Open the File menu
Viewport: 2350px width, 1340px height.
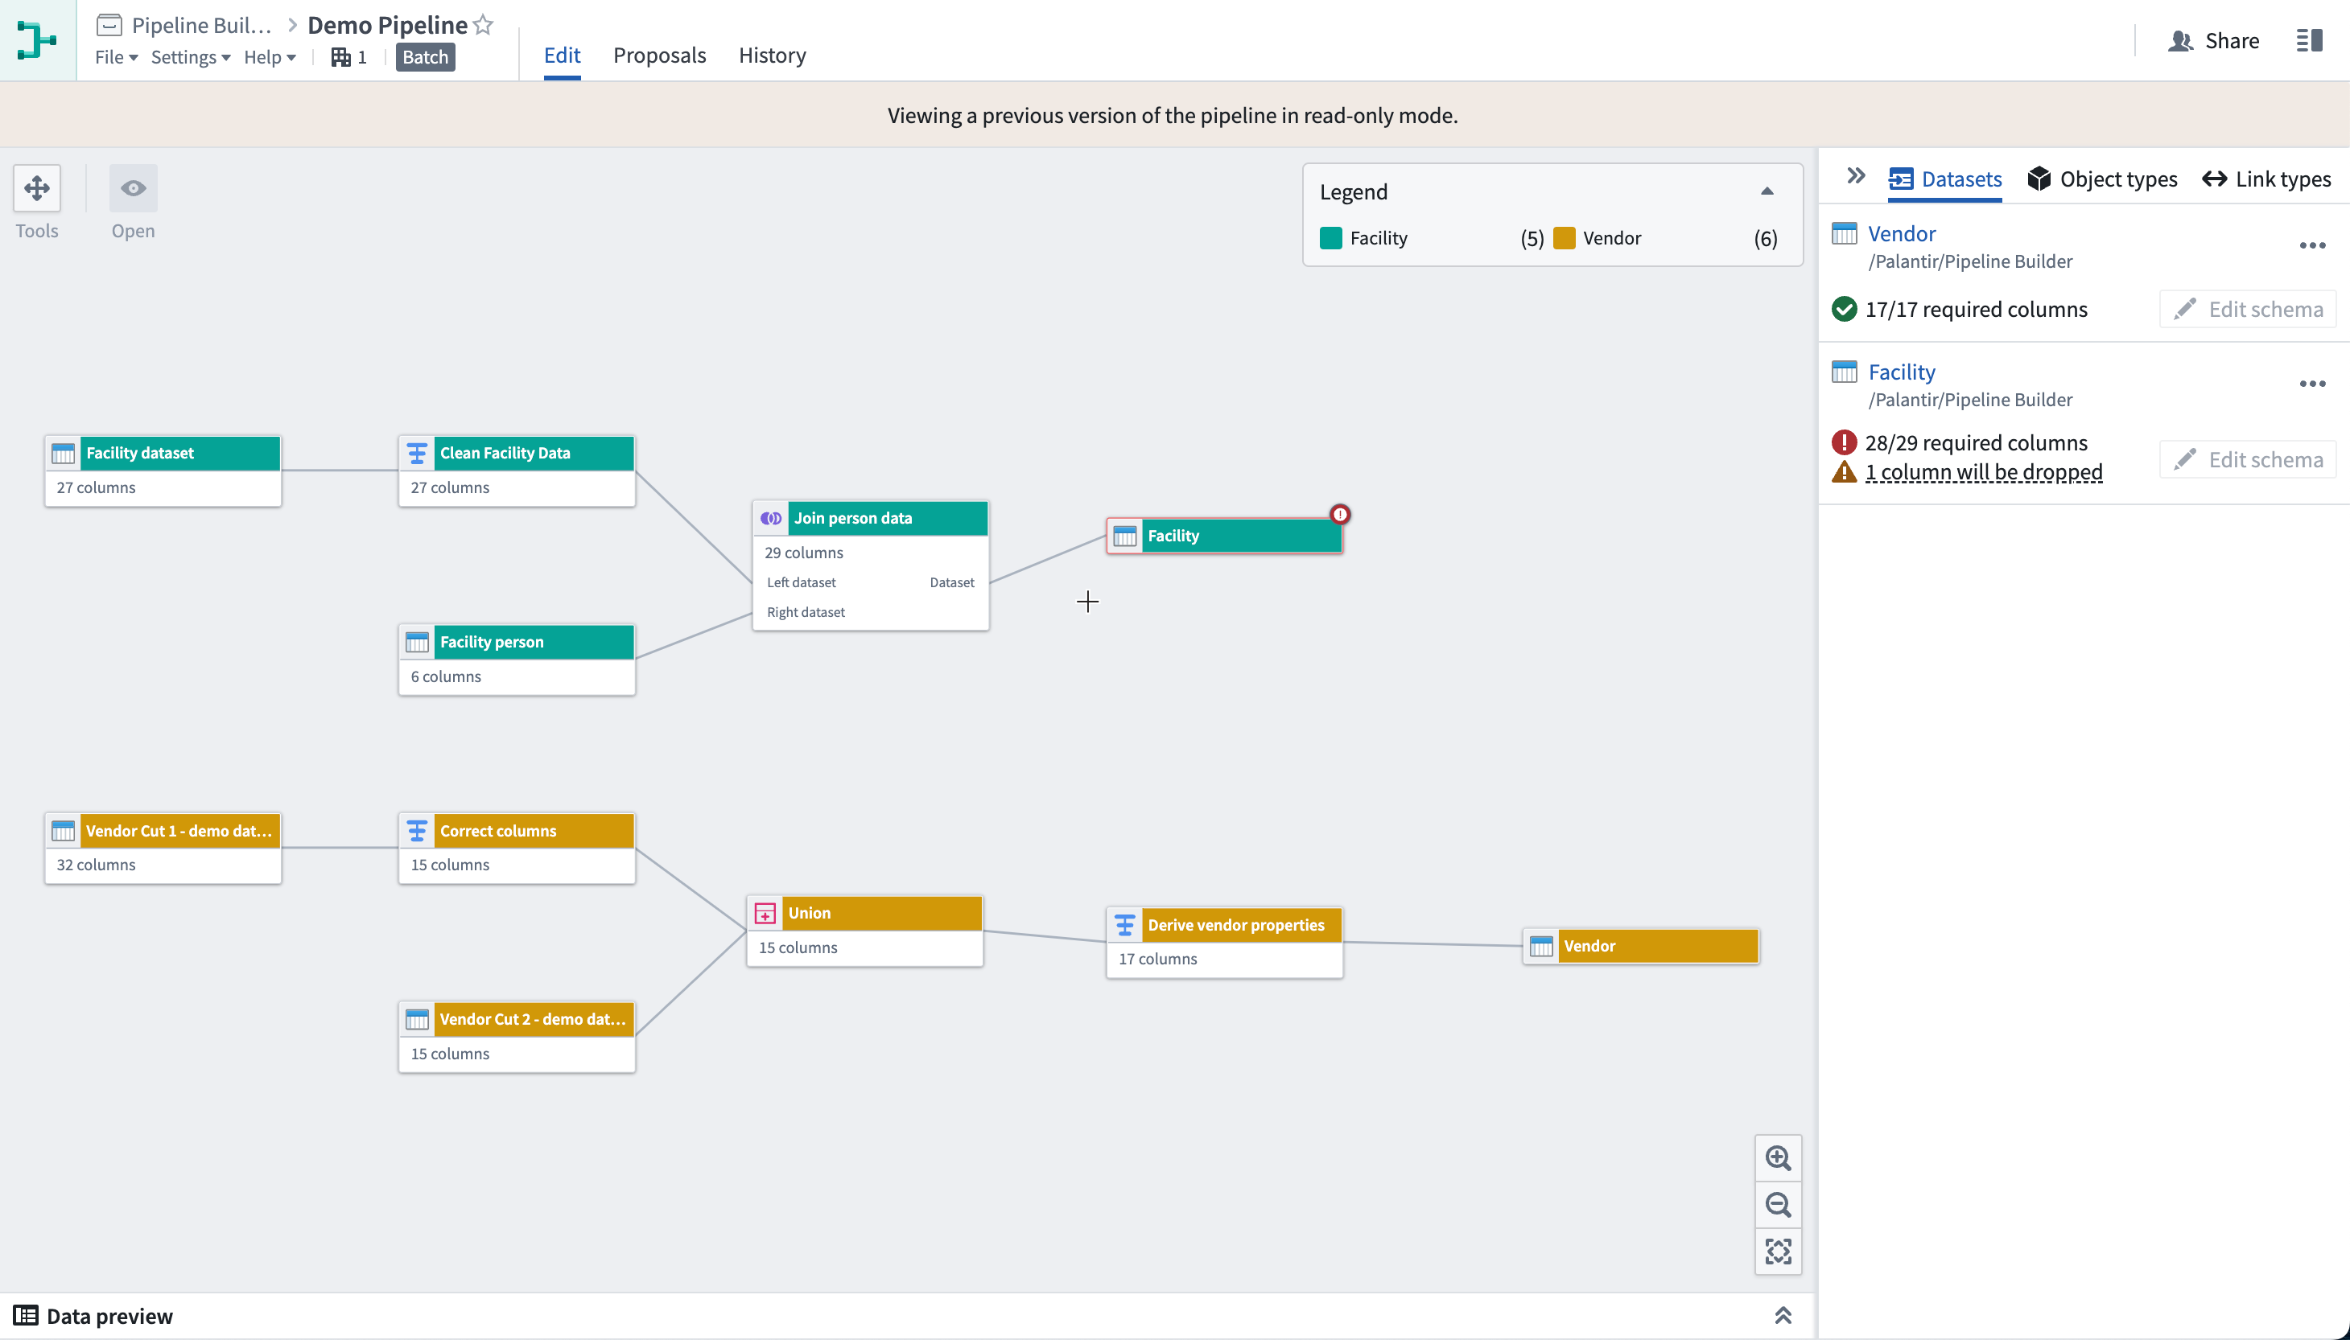point(116,57)
